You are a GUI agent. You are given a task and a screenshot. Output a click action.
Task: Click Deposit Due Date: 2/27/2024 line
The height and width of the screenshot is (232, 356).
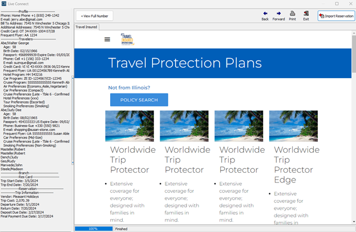pos(22,212)
